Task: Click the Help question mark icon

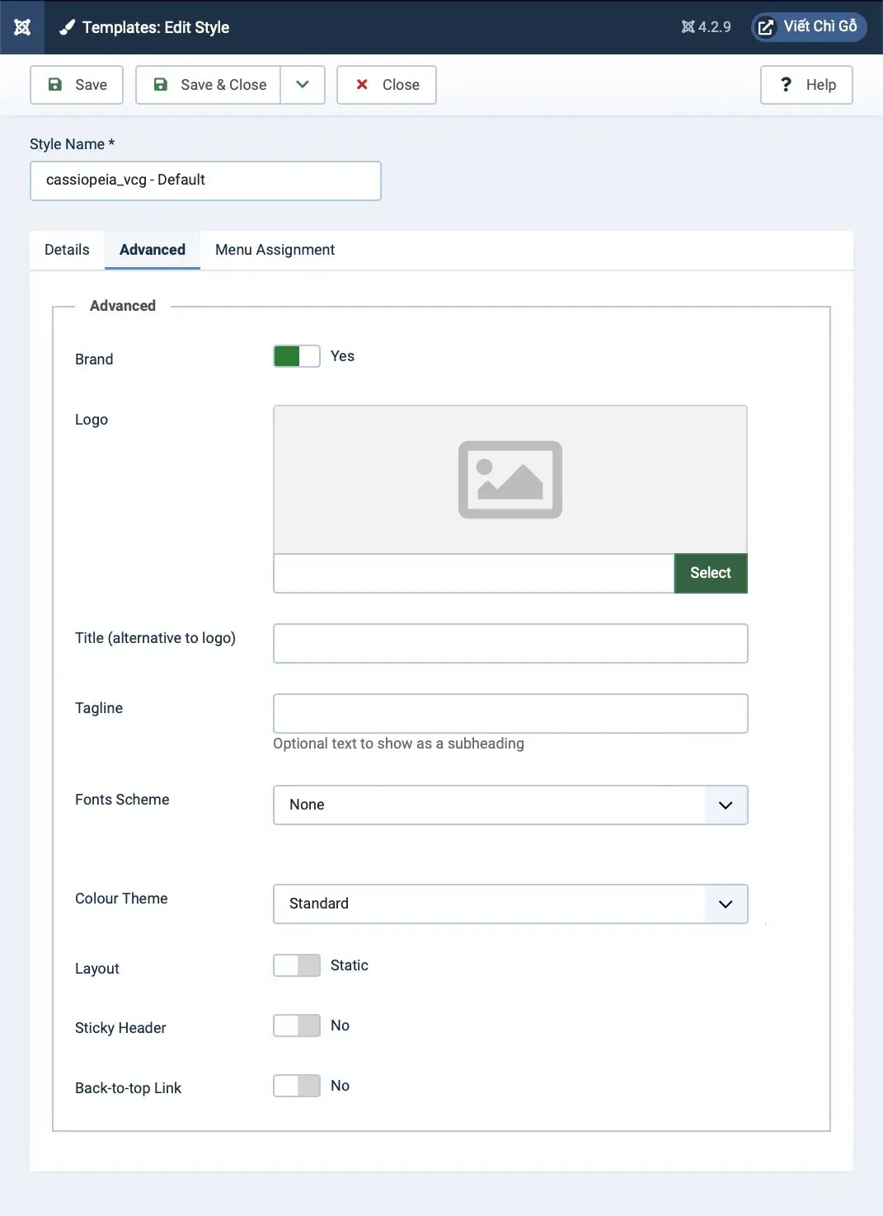Action: point(786,85)
